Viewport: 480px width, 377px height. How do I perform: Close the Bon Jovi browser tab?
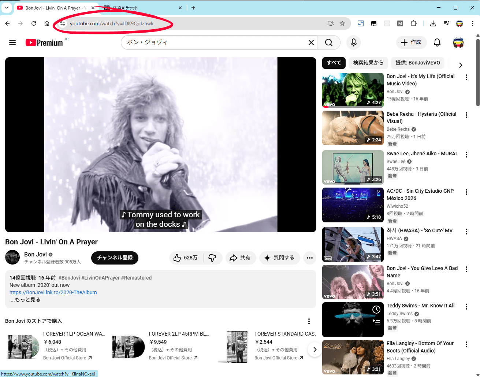click(93, 8)
